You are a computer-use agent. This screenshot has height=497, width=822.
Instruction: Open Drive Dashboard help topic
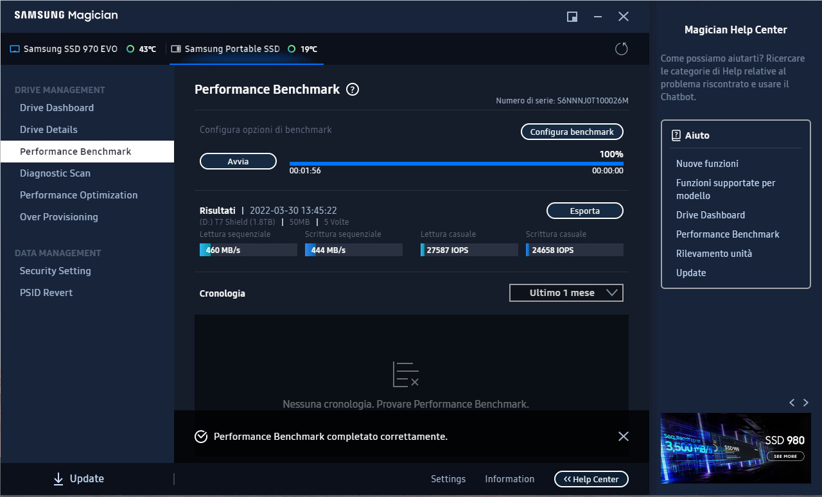tap(710, 215)
